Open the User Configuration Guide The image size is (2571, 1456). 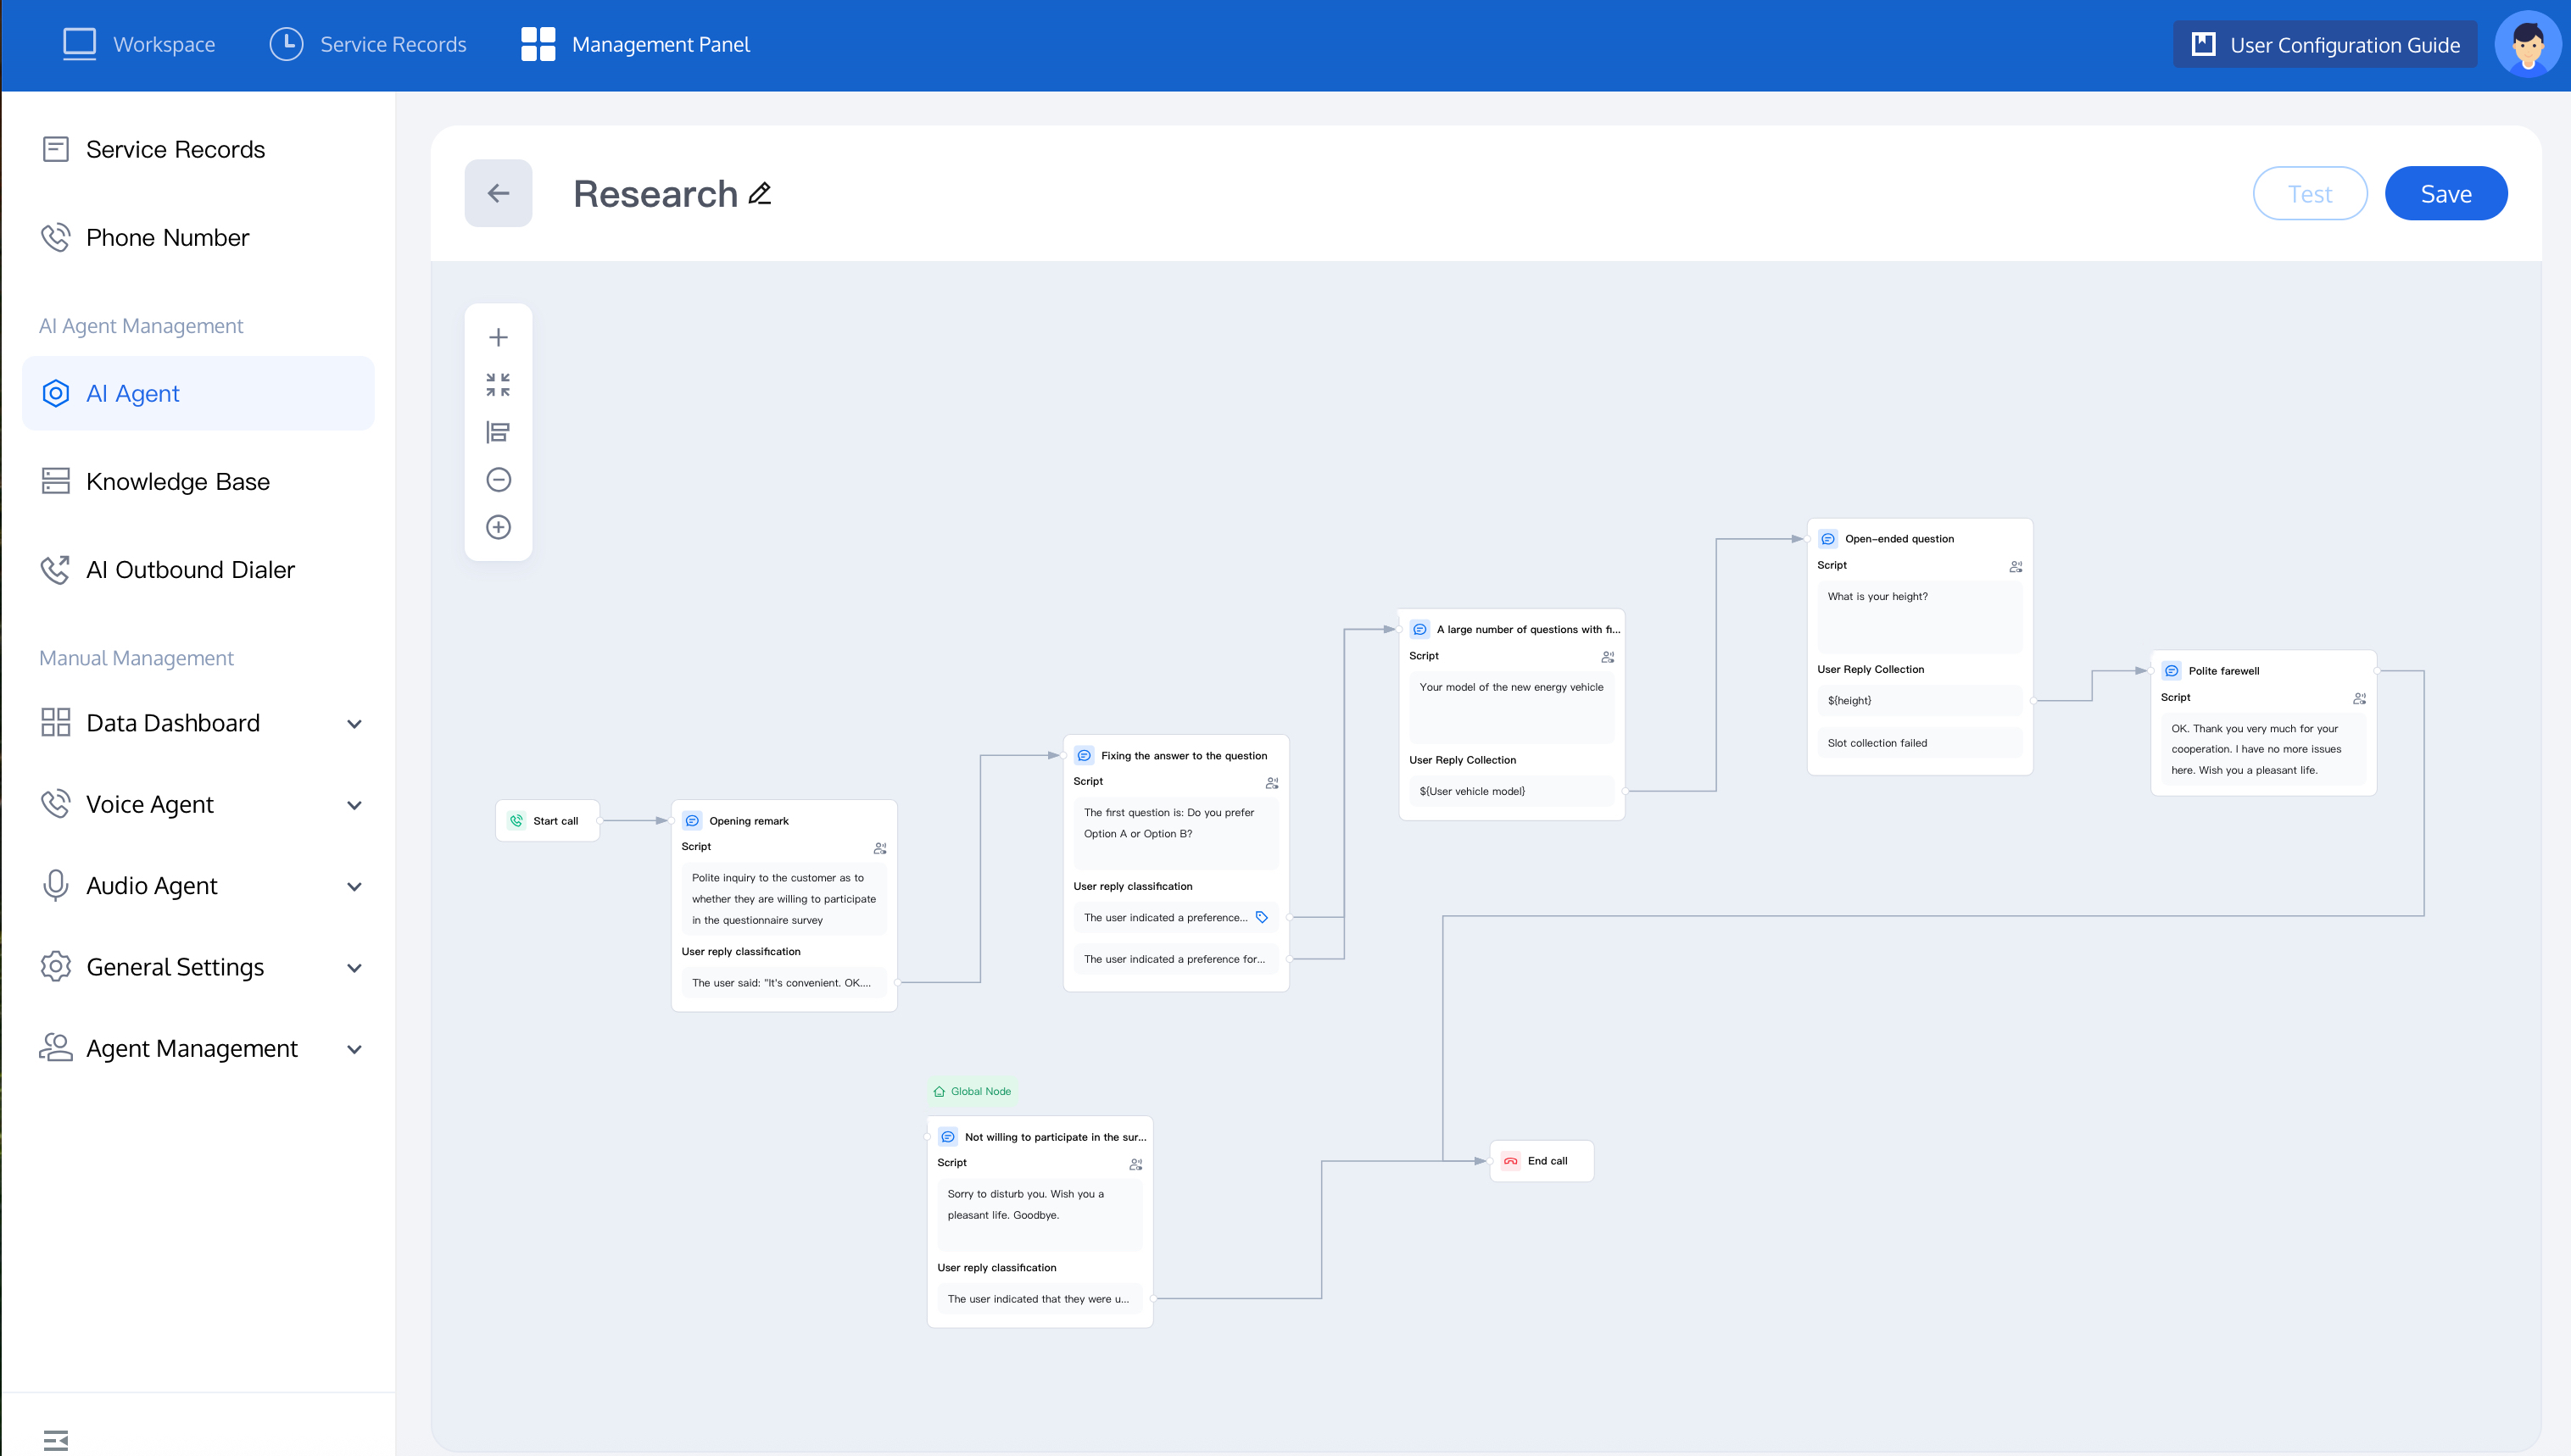point(2325,44)
